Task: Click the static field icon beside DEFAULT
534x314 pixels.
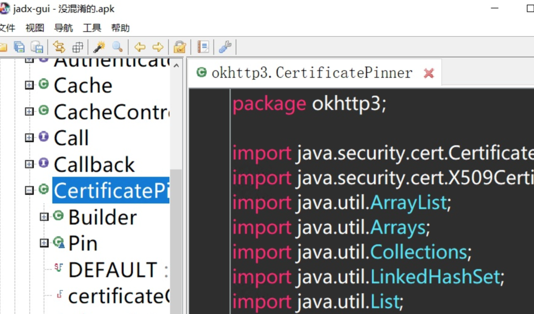Action: click(59, 267)
